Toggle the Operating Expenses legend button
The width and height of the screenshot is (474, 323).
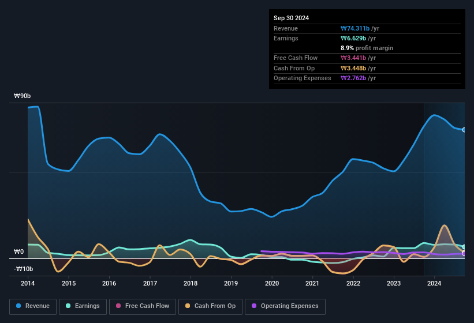[285, 306]
